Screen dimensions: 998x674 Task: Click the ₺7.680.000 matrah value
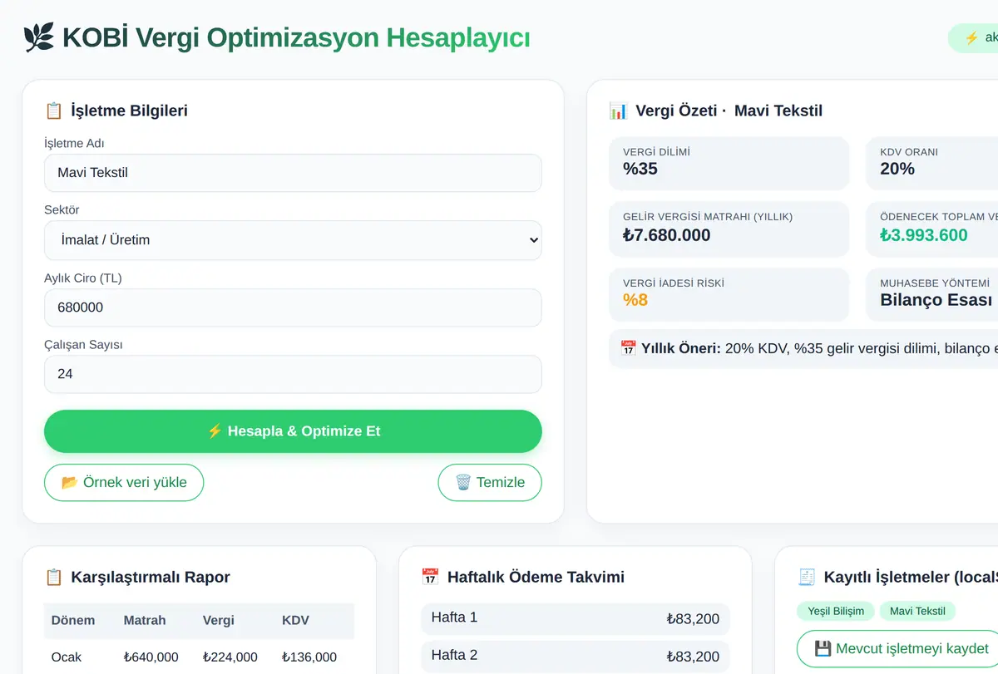tap(667, 235)
